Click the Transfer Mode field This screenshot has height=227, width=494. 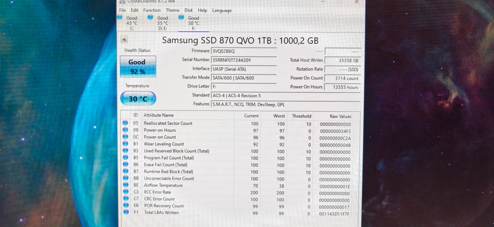[x=244, y=78]
